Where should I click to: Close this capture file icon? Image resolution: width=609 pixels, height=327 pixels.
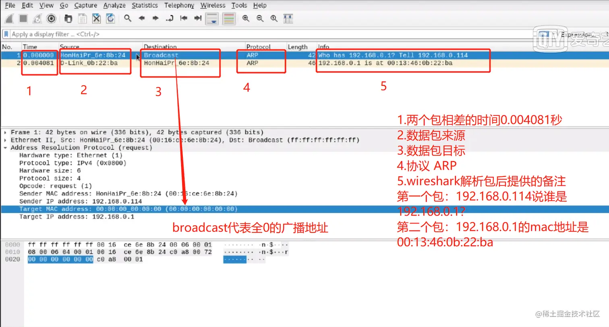tap(96, 19)
